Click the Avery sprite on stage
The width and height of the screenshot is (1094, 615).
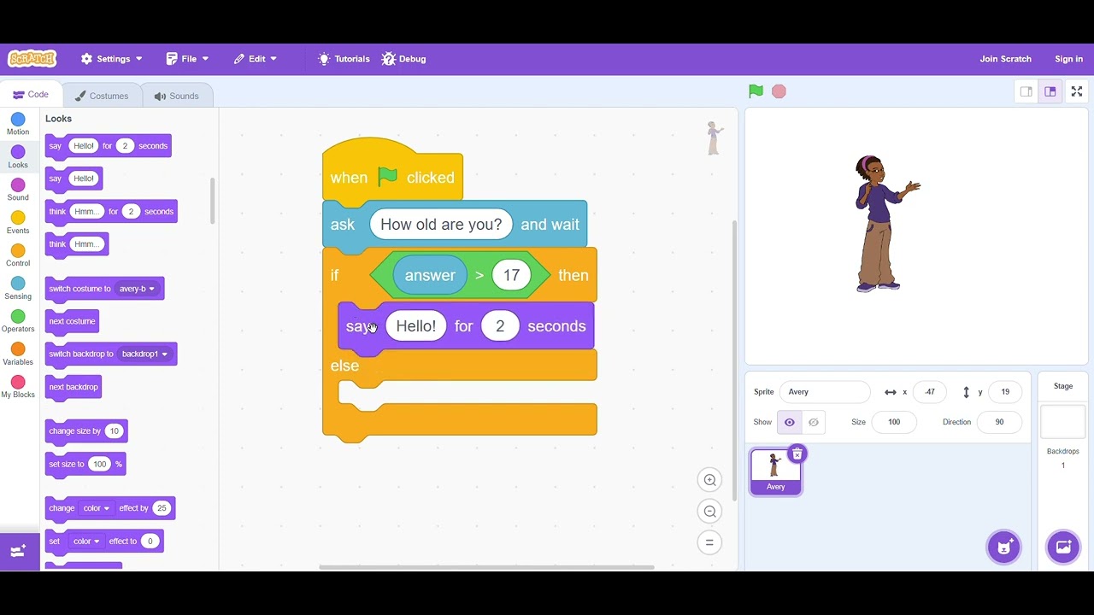(887, 224)
